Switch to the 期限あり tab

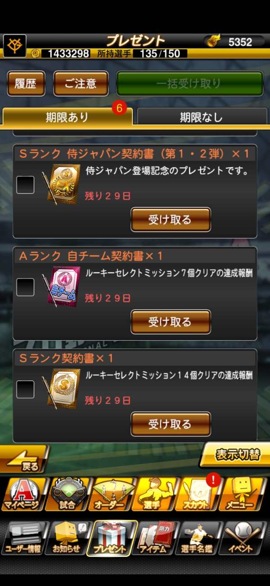67,117
